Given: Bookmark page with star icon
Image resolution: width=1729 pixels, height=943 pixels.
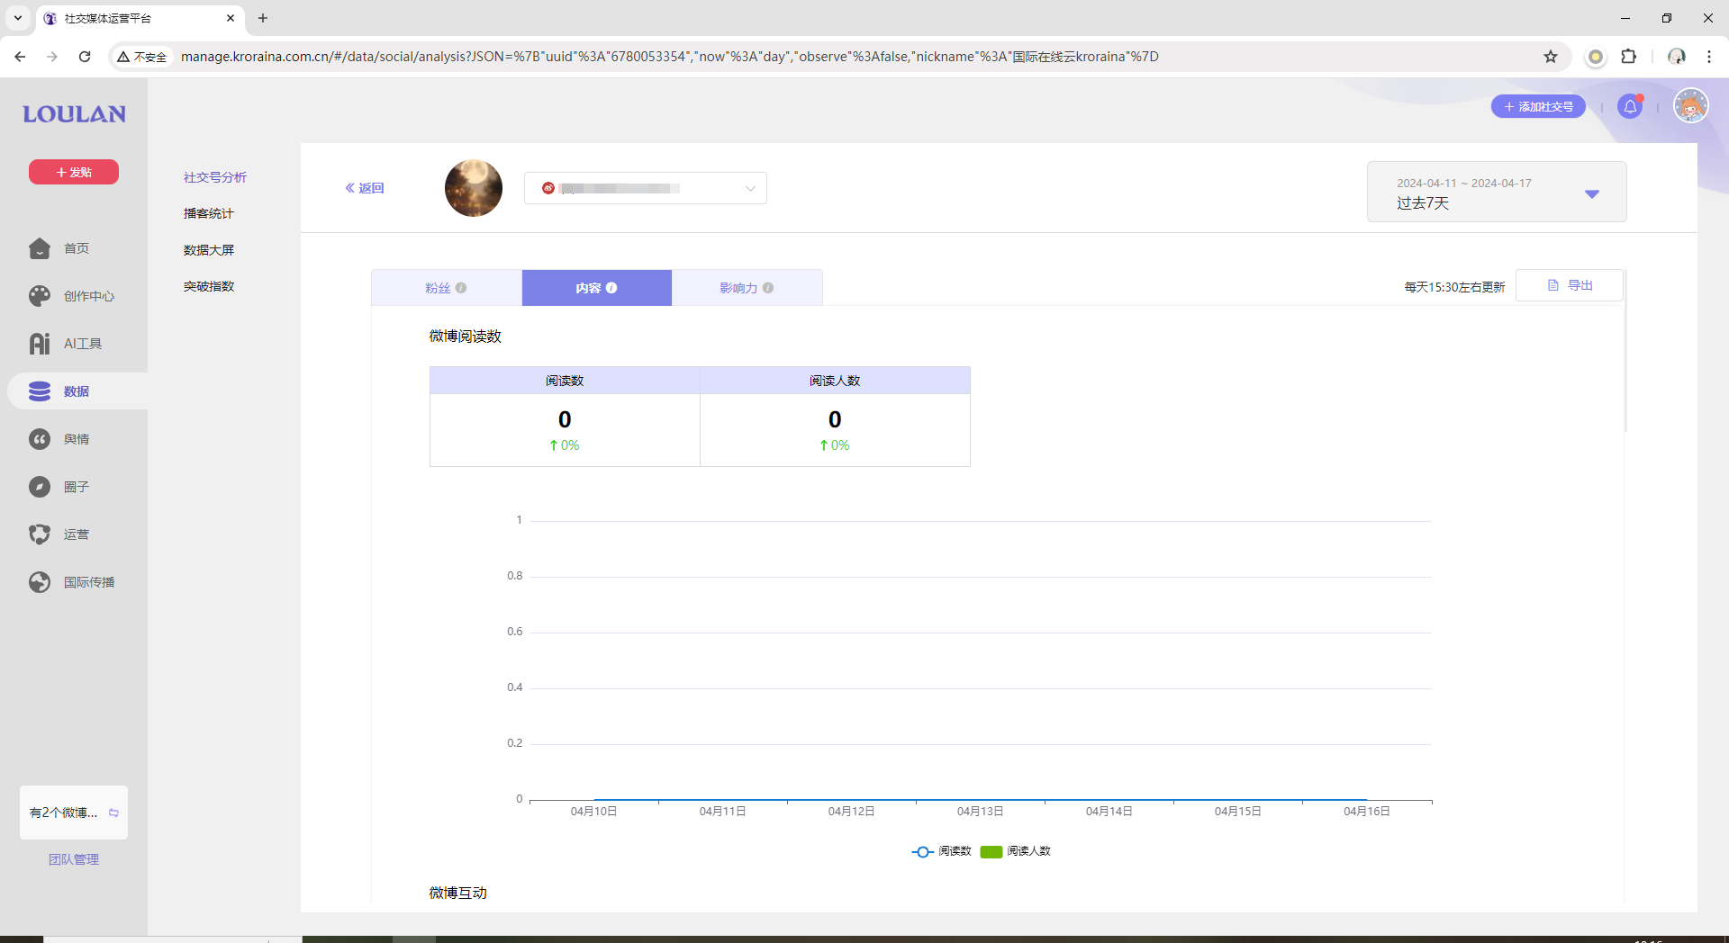Looking at the screenshot, I should (1551, 57).
